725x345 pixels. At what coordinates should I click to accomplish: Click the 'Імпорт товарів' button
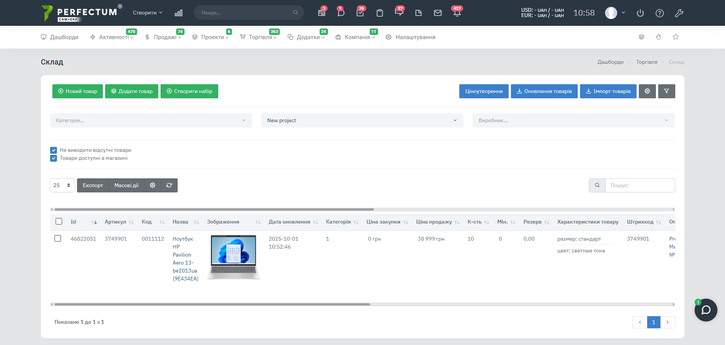point(608,91)
